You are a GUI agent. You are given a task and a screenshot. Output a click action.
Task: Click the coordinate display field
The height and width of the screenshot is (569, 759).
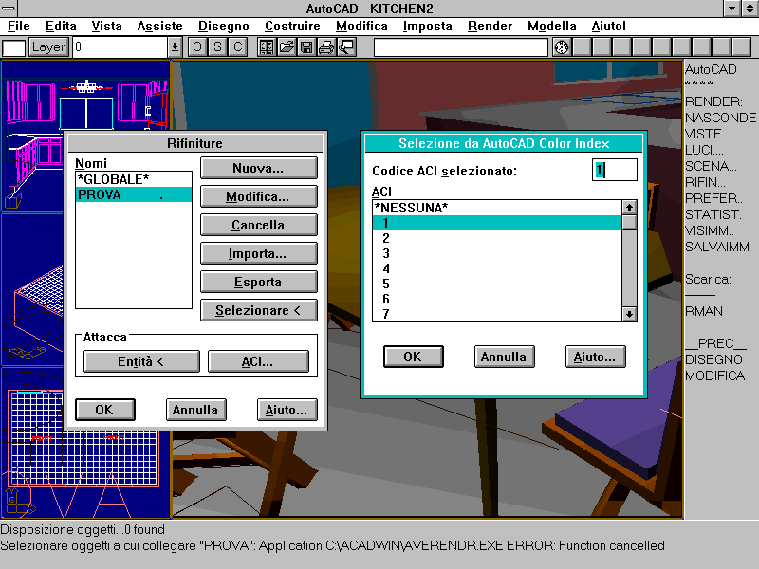coord(461,47)
